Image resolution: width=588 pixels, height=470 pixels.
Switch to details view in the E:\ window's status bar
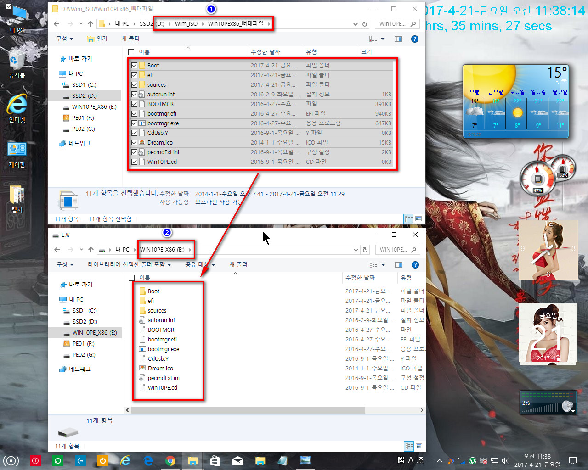(x=409, y=446)
